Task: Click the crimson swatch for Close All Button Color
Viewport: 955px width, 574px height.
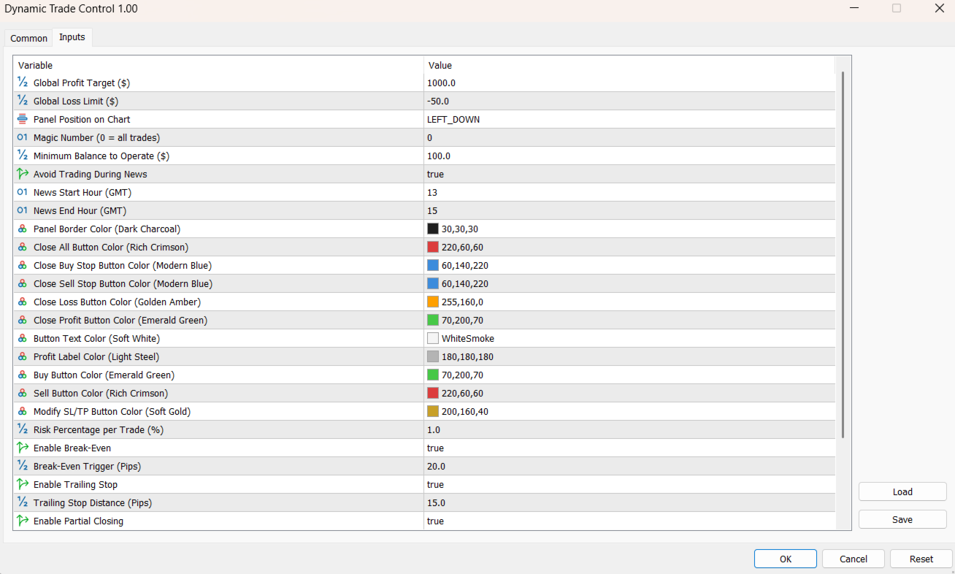Action: tap(432, 247)
